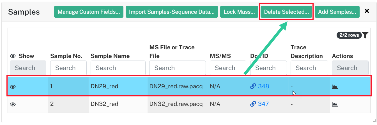Screen dimensions: 377x125
Task: Click the eye icon in Show column header
Action: point(13,56)
